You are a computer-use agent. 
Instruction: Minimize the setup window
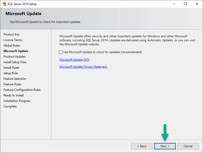[x=174, y=4]
